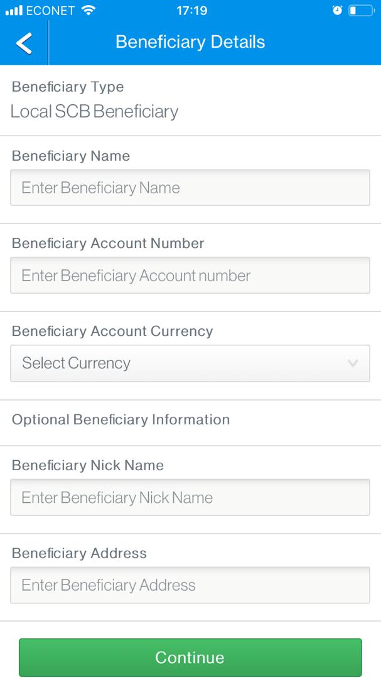Image resolution: width=381 pixels, height=678 pixels.
Task: Tap the chevron on the currency selector
Action: tap(352, 363)
